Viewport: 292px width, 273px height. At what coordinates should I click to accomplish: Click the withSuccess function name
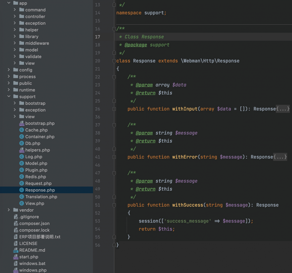[188, 205]
